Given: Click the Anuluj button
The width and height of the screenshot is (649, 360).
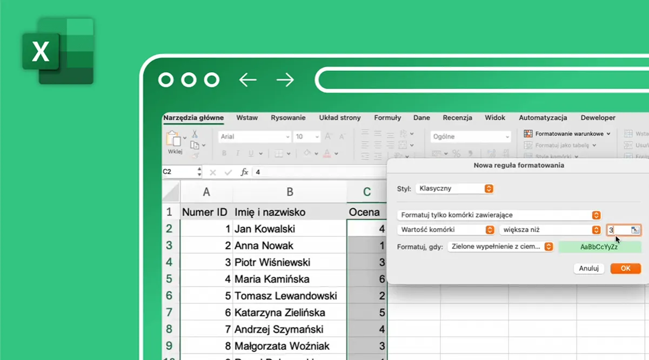Looking at the screenshot, I should point(589,268).
